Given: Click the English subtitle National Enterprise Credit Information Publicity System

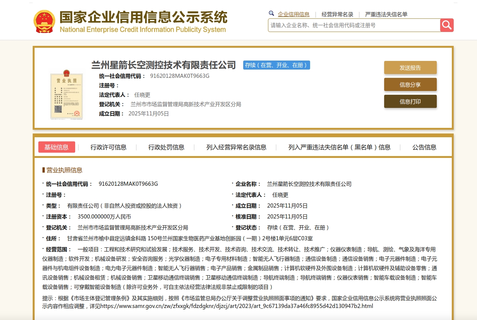Looking at the screenshot, I should click(x=143, y=29).
